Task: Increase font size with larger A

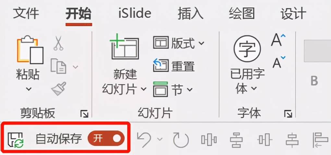Action: pos(278,40)
